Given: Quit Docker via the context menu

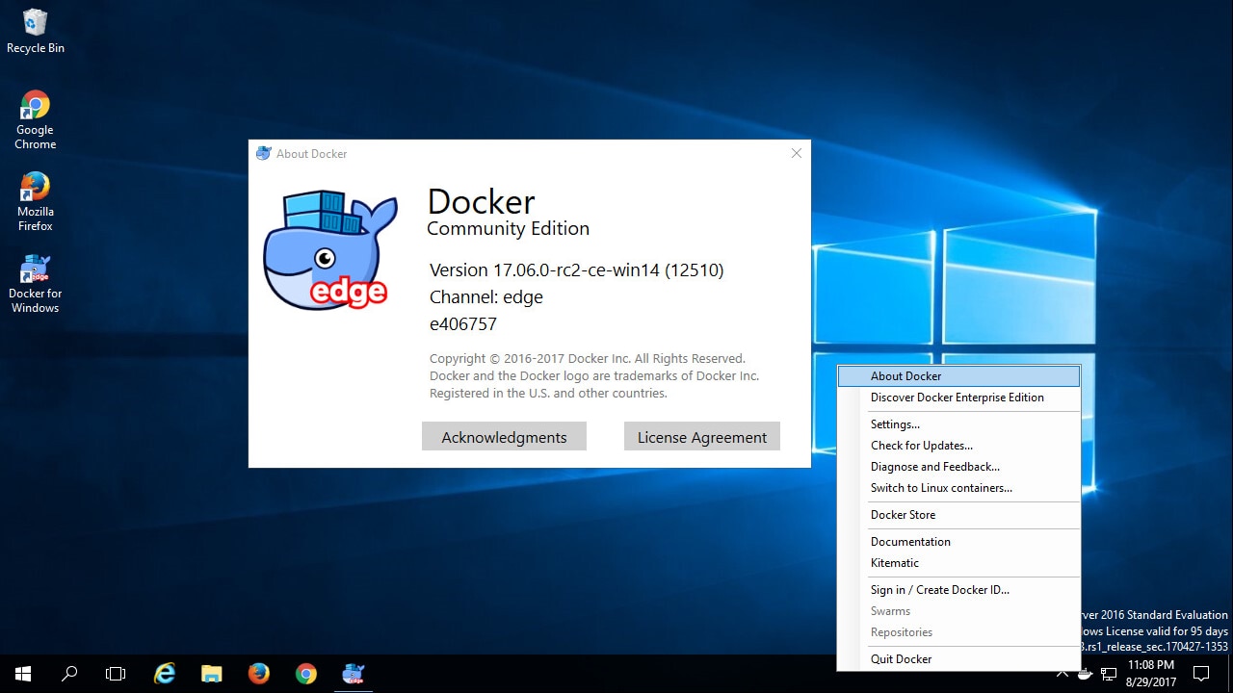Looking at the screenshot, I should point(901,658).
